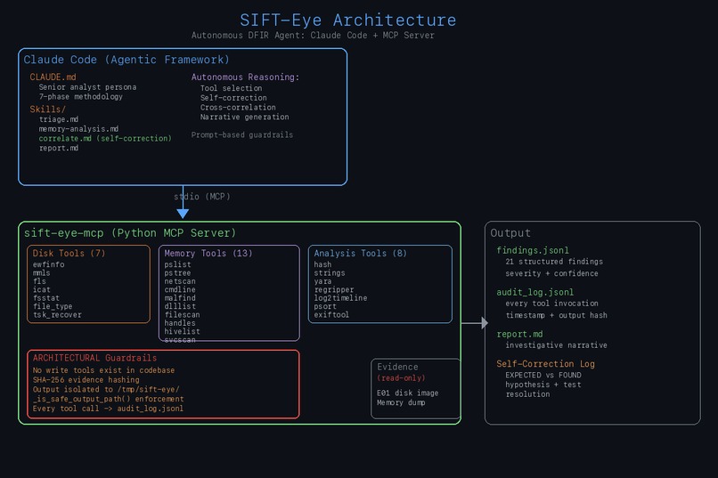Click 'correlate.md (self-correction)' entry
The width and height of the screenshot is (718, 478).
click(x=105, y=138)
